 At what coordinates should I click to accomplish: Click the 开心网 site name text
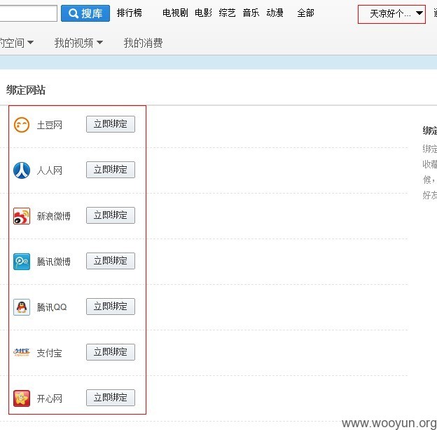click(x=49, y=398)
